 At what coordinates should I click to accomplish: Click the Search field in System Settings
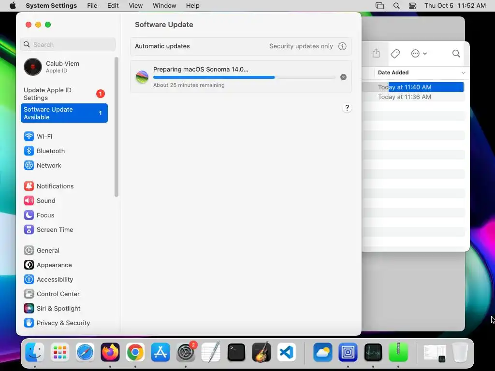[68, 44]
